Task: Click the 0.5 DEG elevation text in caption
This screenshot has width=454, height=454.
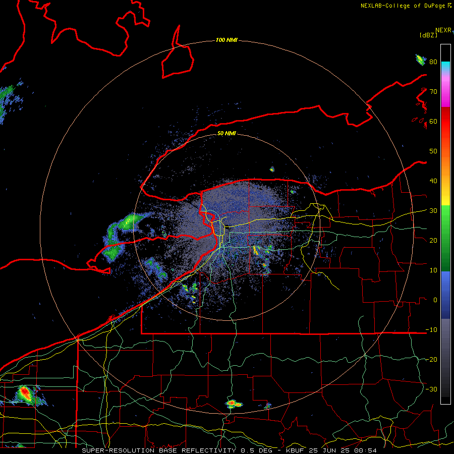Action: (x=256, y=450)
